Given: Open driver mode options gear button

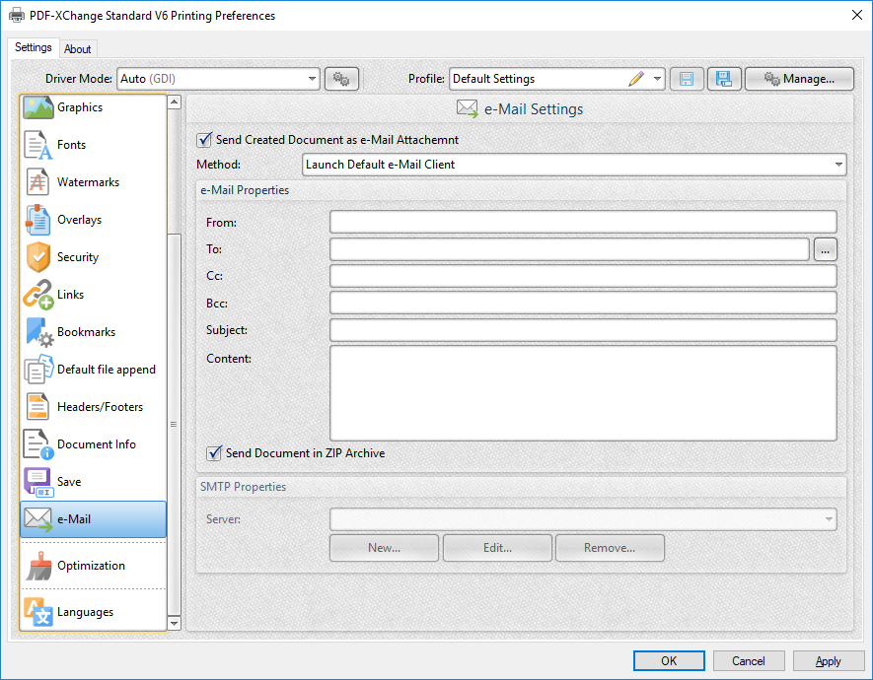Looking at the screenshot, I should (341, 79).
